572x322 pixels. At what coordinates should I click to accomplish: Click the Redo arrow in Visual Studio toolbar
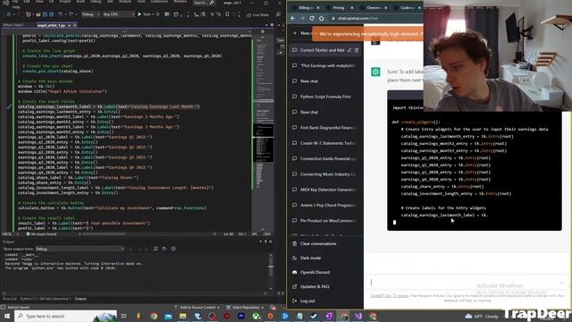coord(71,14)
